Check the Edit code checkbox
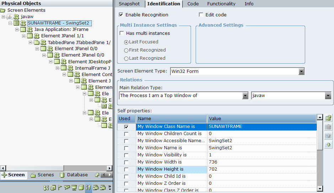334x193 pixels. click(x=201, y=15)
